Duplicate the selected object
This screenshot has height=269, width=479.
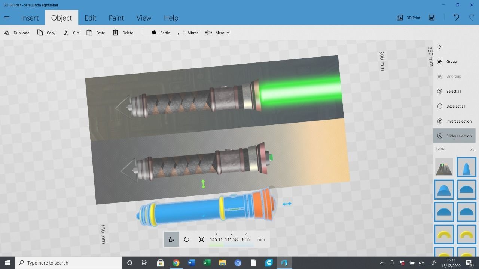pos(17,33)
